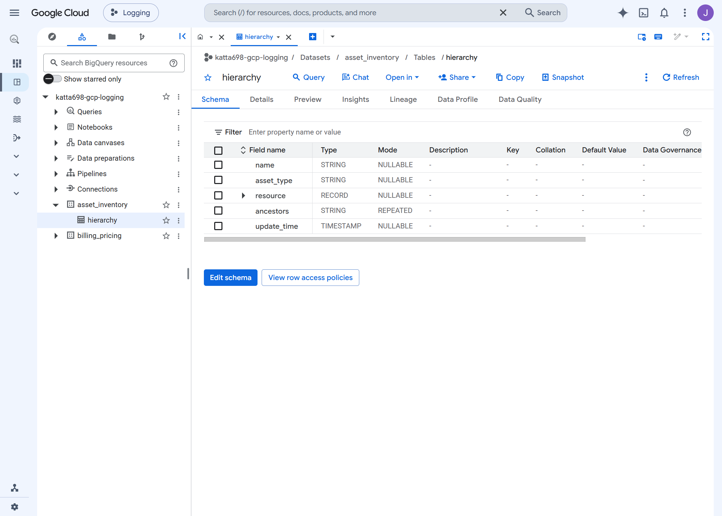Expand the Queries node
Image resolution: width=722 pixels, height=516 pixels.
pos(56,112)
